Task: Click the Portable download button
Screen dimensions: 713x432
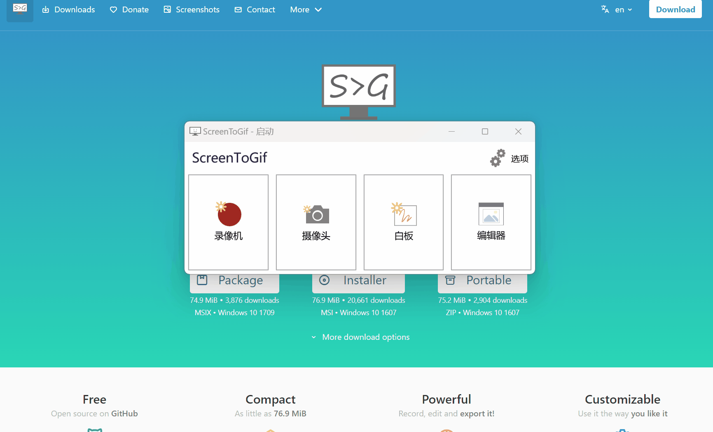Action: [x=482, y=283]
